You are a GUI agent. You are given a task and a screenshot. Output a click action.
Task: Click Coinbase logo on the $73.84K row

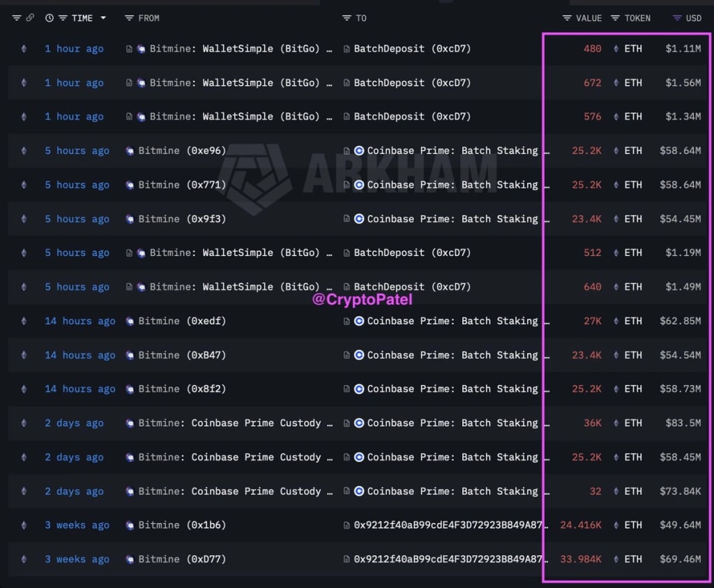(359, 492)
